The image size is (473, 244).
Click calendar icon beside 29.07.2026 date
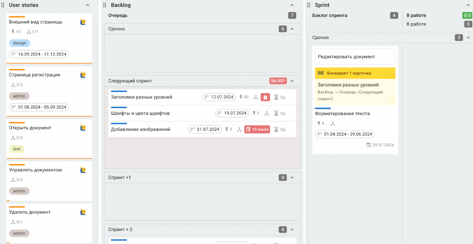click(x=368, y=145)
